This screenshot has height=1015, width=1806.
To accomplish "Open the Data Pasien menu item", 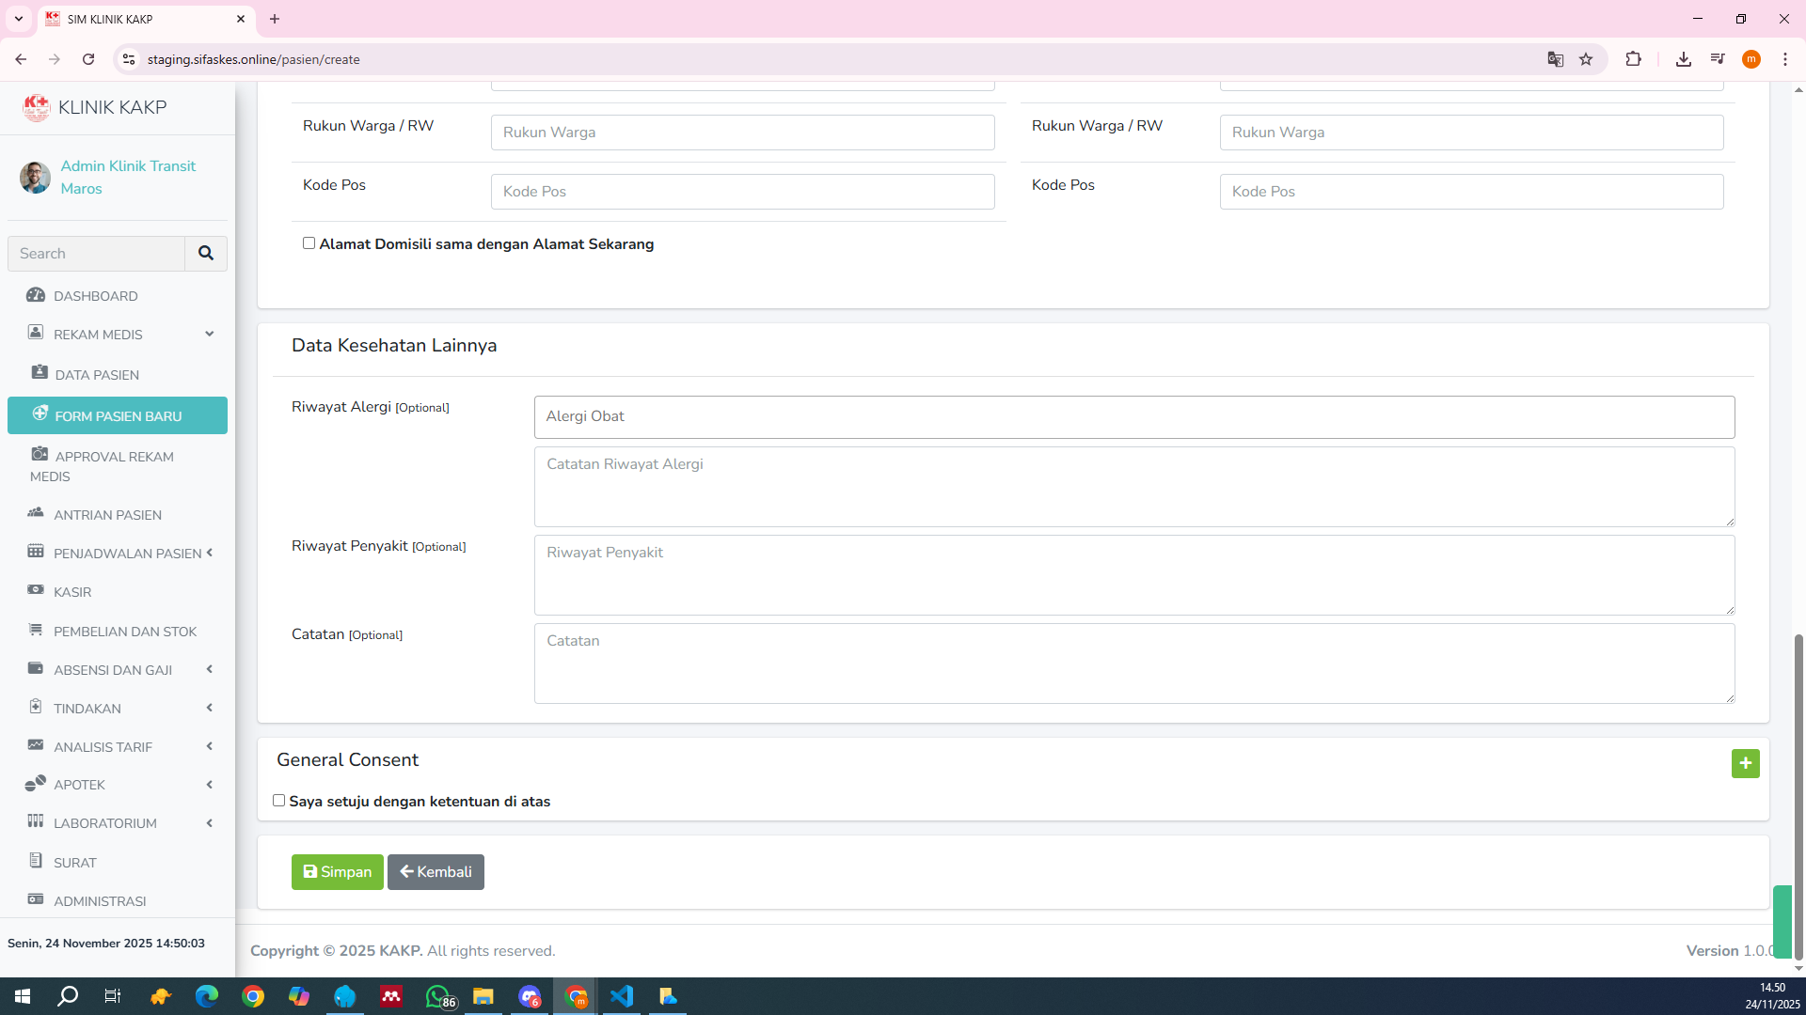I will [97, 375].
